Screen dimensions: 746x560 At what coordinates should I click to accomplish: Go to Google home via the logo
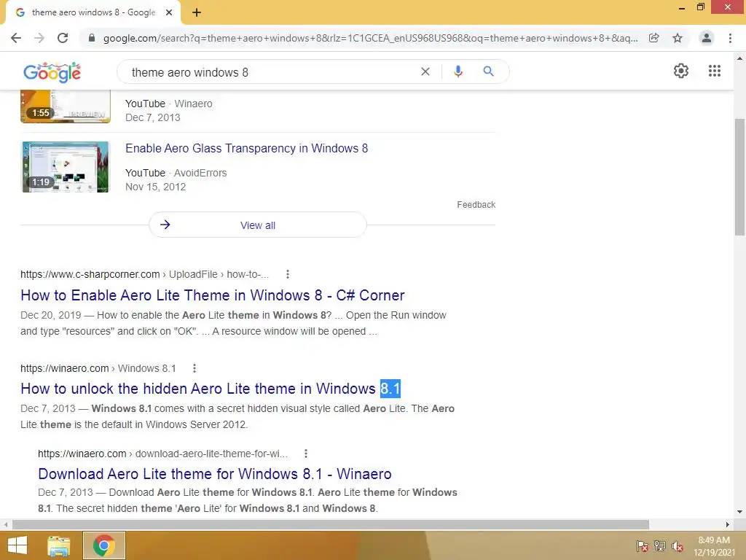coord(52,72)
